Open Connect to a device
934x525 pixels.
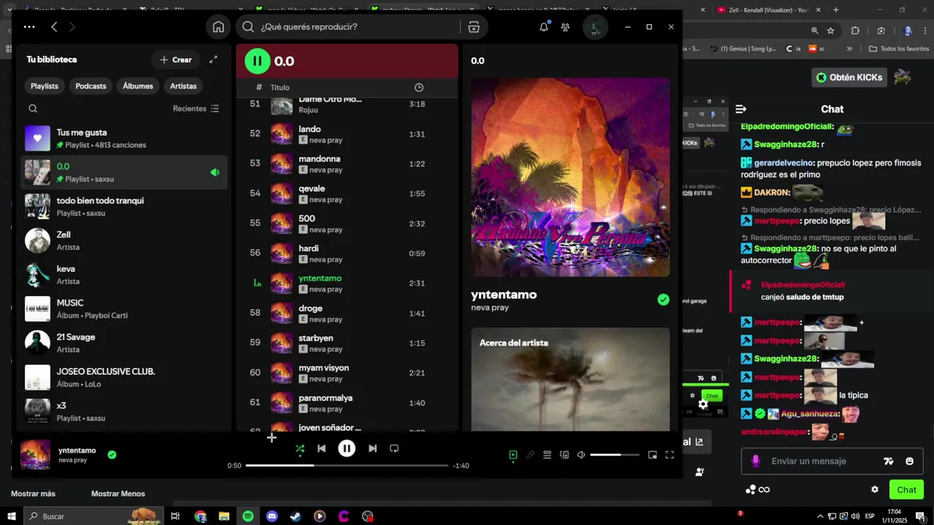(x=564, y=455)
